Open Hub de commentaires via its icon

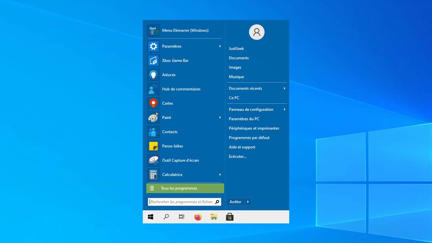[x=153, y=89]
